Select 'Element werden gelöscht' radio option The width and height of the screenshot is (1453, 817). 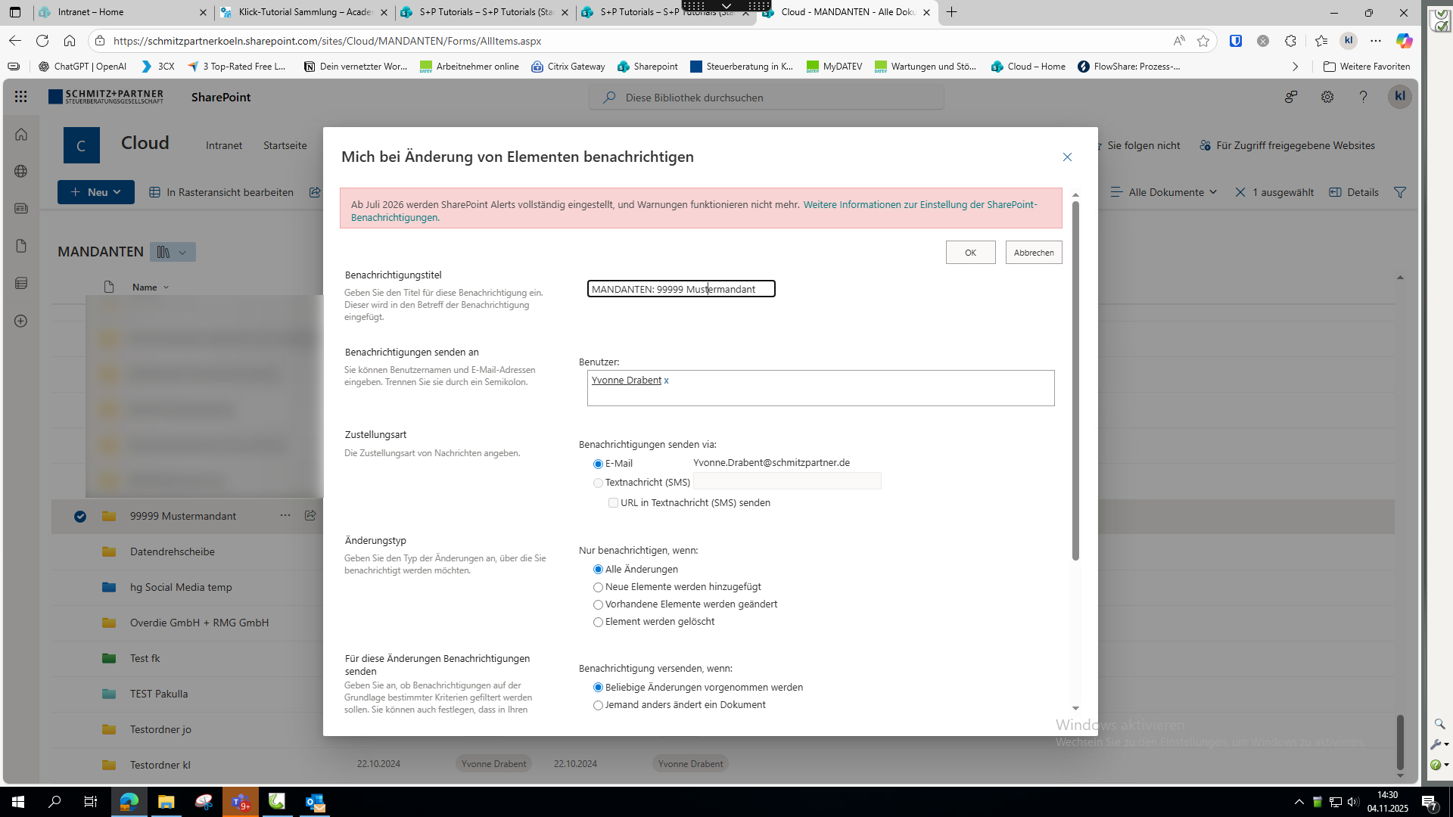pos(598,622)
